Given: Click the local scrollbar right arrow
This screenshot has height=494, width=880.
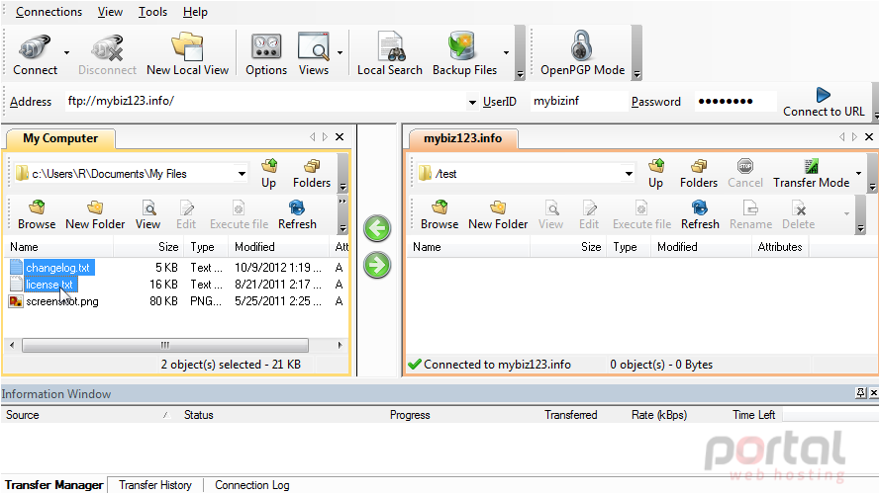Looking at the screenshot, I should 340,345.
